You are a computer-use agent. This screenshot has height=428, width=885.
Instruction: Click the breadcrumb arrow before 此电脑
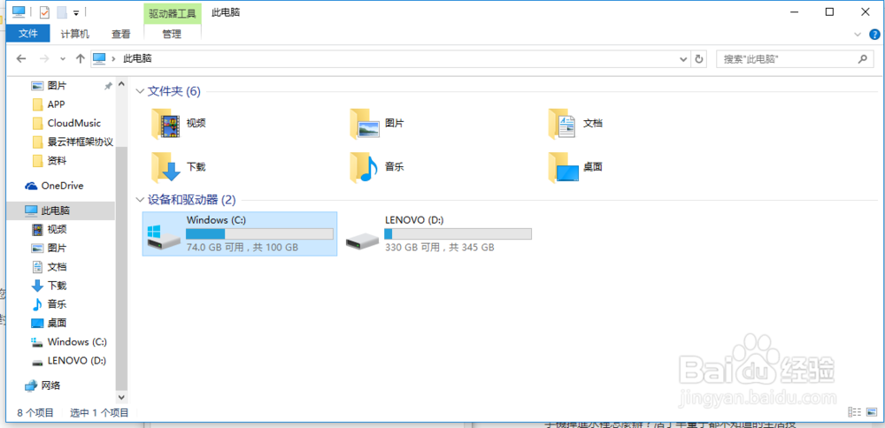(114, 58)
